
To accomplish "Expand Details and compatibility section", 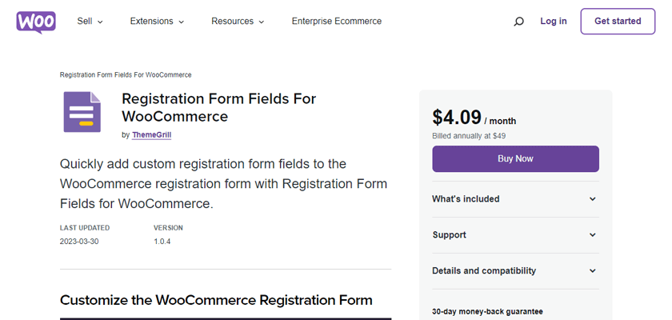I will coord(484,271).
